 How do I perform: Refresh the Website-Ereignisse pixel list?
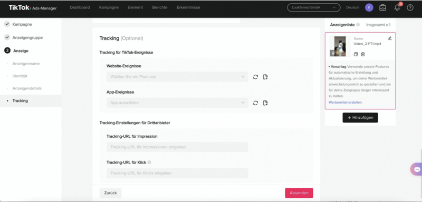pos(255,77)
